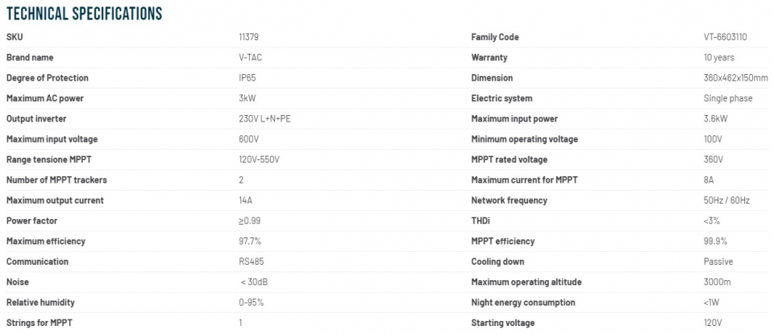Image resolution: width=774 pixels, height=334 pixels.
Task: Click the Output inverter value 230V L+N+PE
Action: [x=259, y=119]
